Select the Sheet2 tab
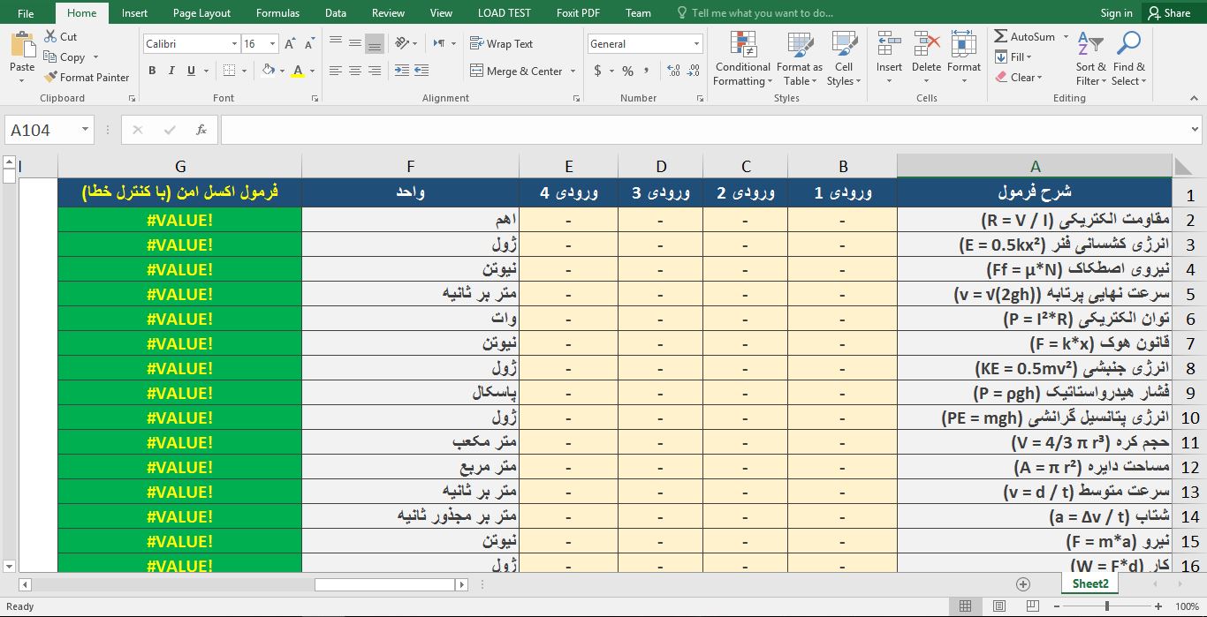This screenshot has height=617, width=1207. tap(1089, 583)
